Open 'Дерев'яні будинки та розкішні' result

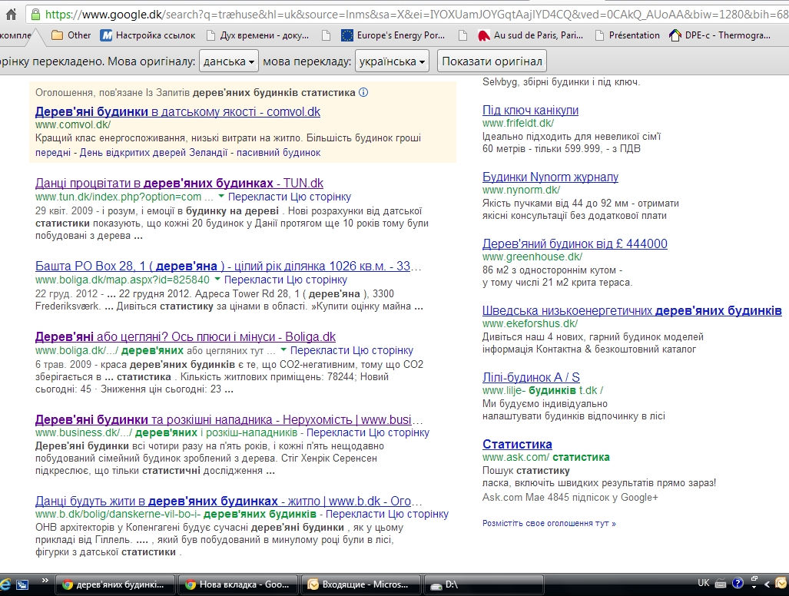228,419
